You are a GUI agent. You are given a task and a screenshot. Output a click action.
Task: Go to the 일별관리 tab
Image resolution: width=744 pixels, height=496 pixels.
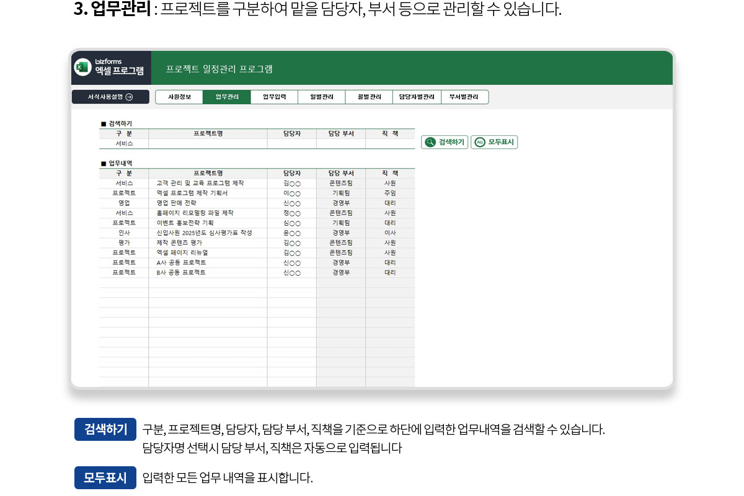click(x=322, y=97)
